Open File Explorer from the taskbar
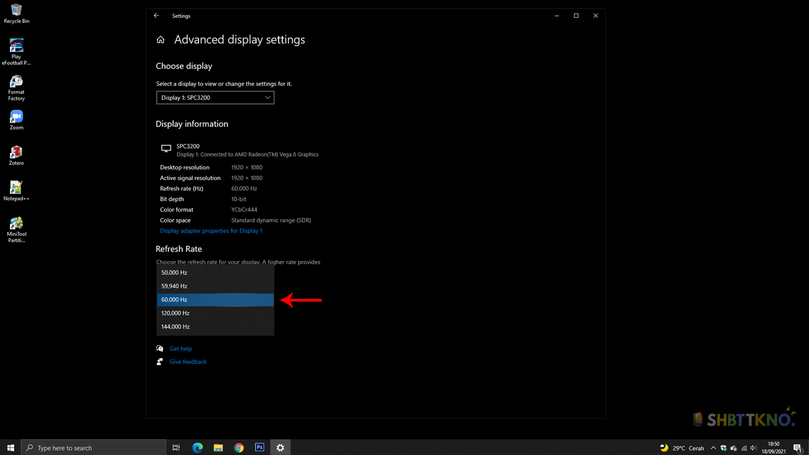809x455 pixels. tap(218, 447)
